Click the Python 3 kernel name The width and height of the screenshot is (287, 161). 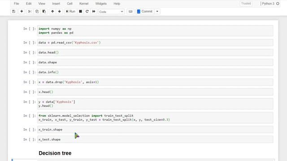pos(268,4)
